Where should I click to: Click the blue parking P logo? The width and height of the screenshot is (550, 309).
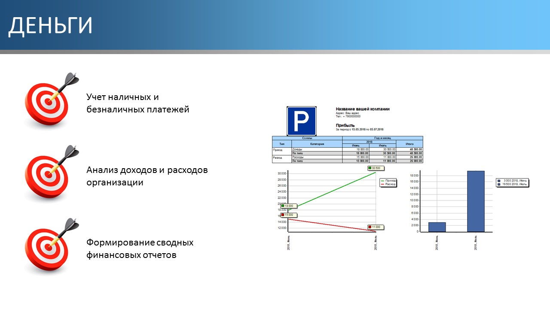click(x=302, y=121)
